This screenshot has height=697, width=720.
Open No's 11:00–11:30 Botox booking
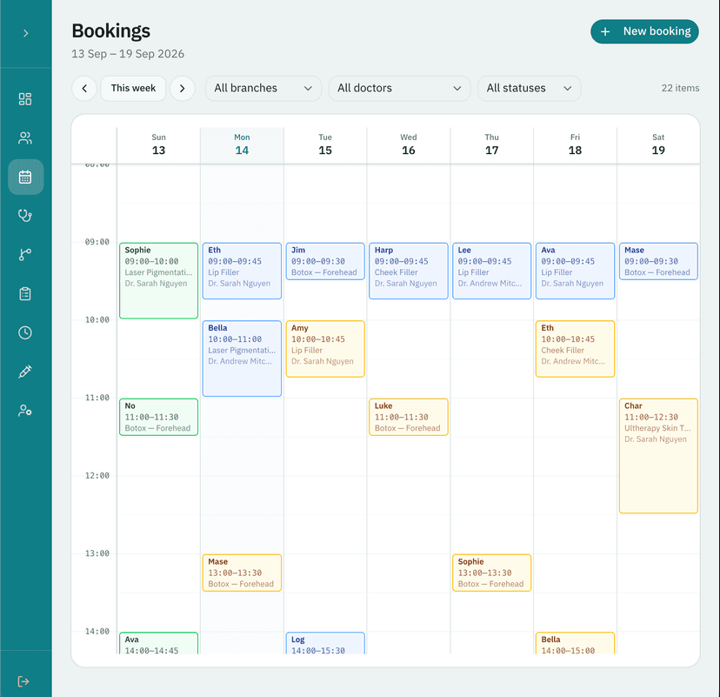[x=158, y=417]
